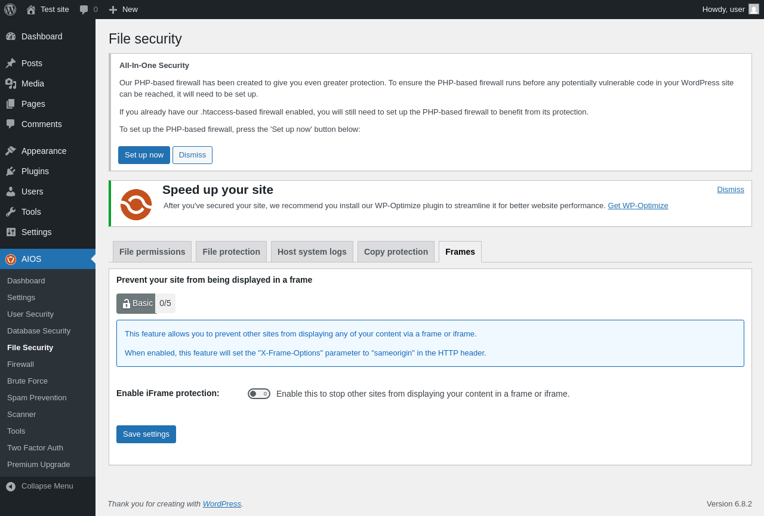764x516 pixels.
Task: Click the Settings sliders icon
Action: pyautogui.click(x=11, y=232)
